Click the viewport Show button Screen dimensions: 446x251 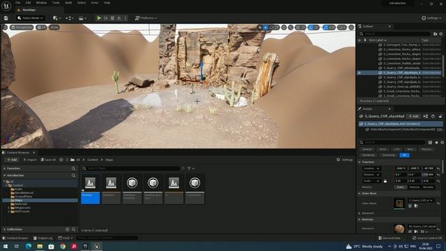click(54, 27)
